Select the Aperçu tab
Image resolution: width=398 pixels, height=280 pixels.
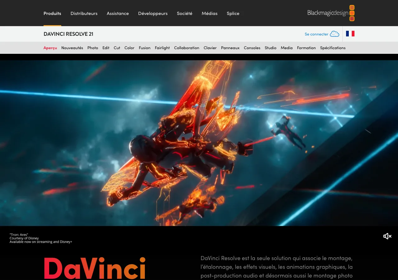50,48
